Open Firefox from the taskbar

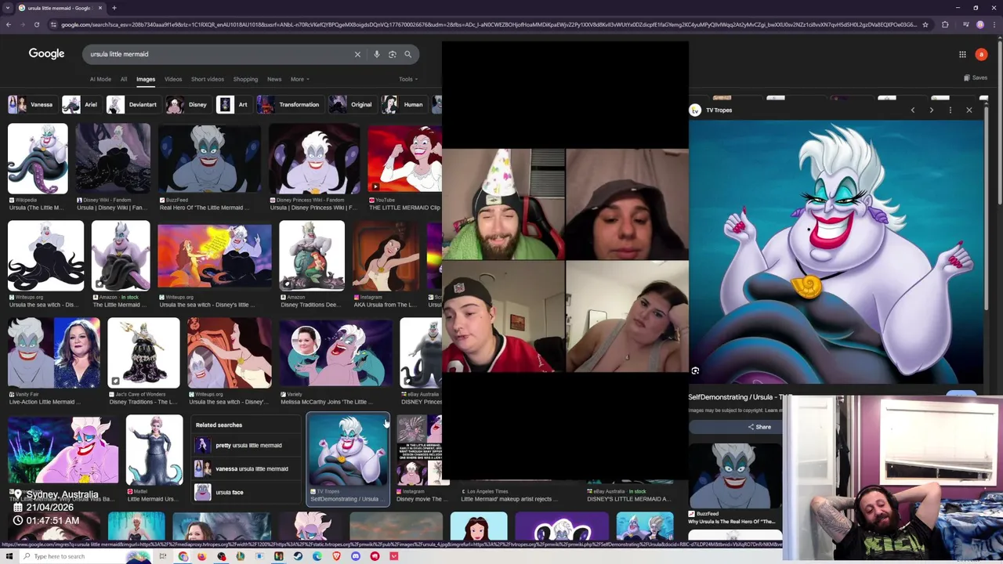point(202,556)
